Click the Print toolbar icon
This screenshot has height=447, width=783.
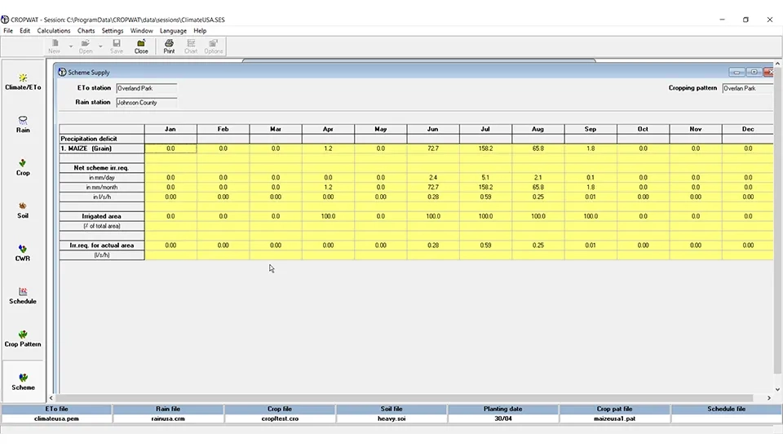coord(169,46)
